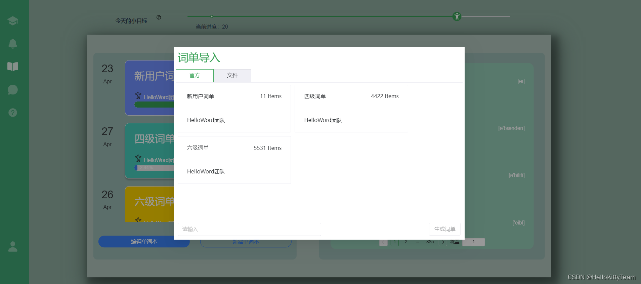Click the [ə'bændən] phonetic text
641x284 pixels.
click(x=511, y=128)
